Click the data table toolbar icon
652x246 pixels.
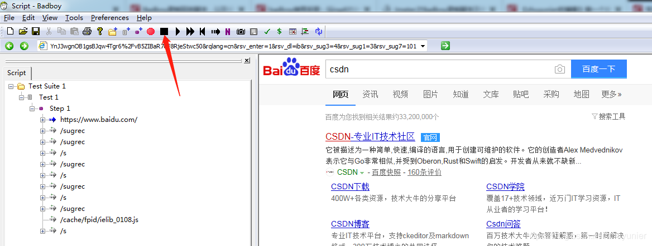pyautogui.click(x=293, y=31)
